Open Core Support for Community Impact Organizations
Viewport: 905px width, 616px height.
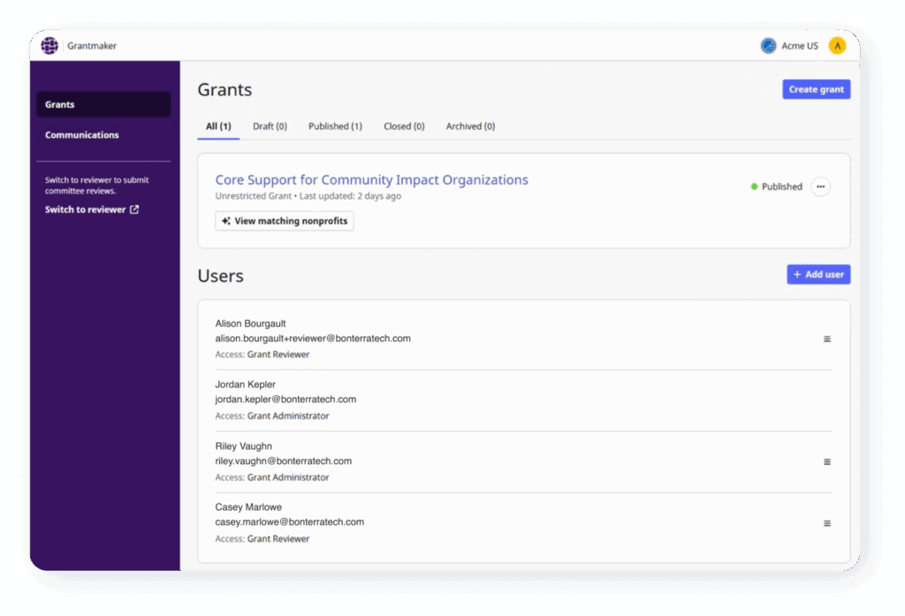point(371,179)
